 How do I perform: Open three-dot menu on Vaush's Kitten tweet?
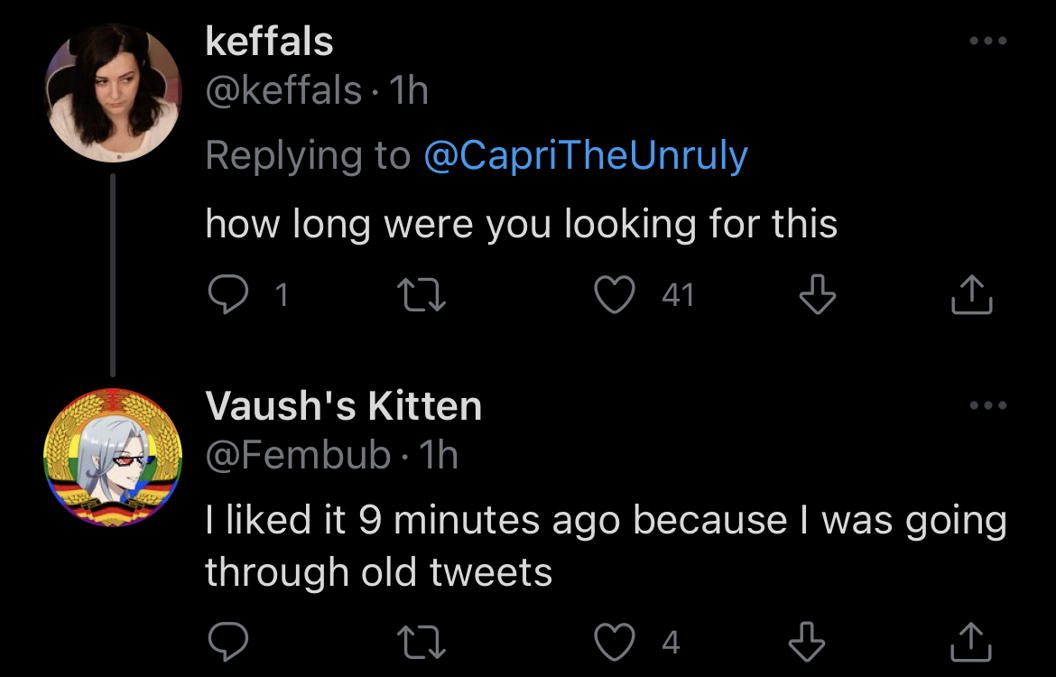point(988,405)
